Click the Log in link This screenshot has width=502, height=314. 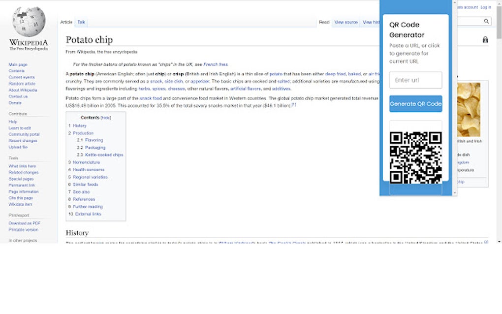tap(486, 7)
